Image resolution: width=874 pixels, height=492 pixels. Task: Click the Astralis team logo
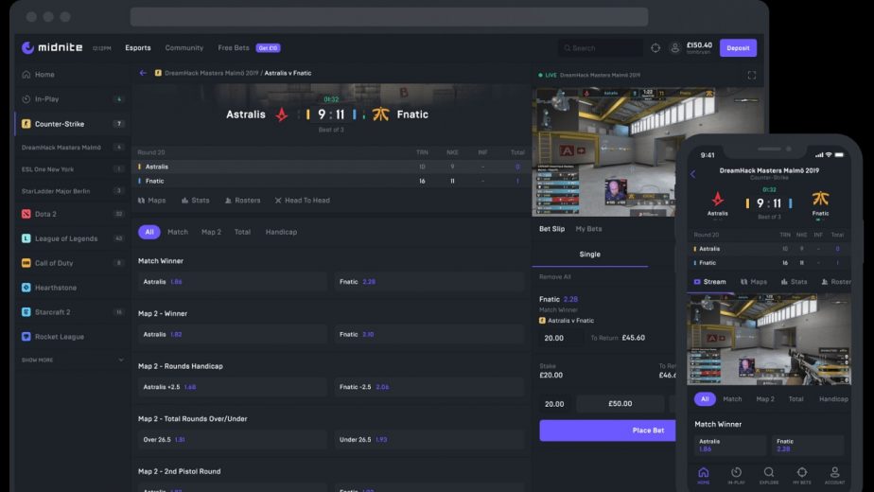tap(282, 114)
